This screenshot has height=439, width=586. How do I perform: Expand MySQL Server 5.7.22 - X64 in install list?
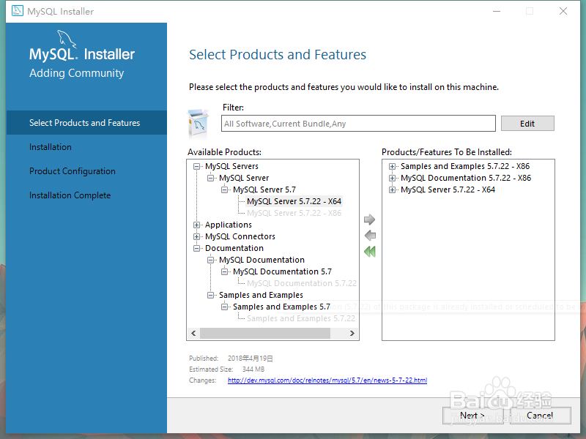coord(392,190)
